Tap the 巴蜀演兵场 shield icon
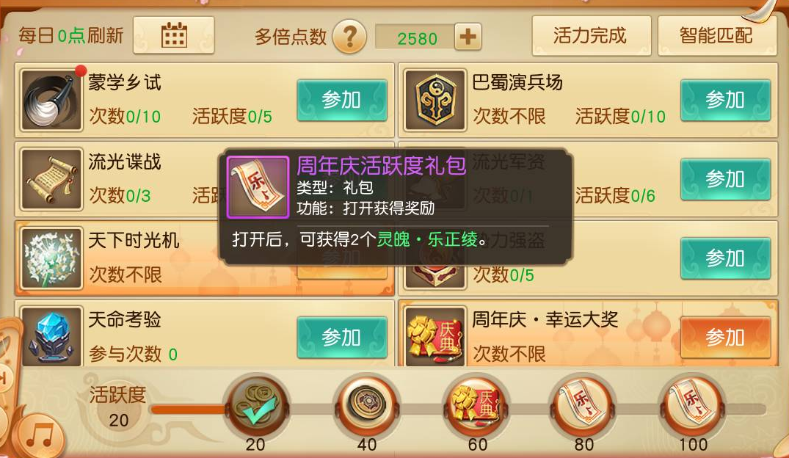The height and width of the screenshot is (458, 789). [435, 100]
